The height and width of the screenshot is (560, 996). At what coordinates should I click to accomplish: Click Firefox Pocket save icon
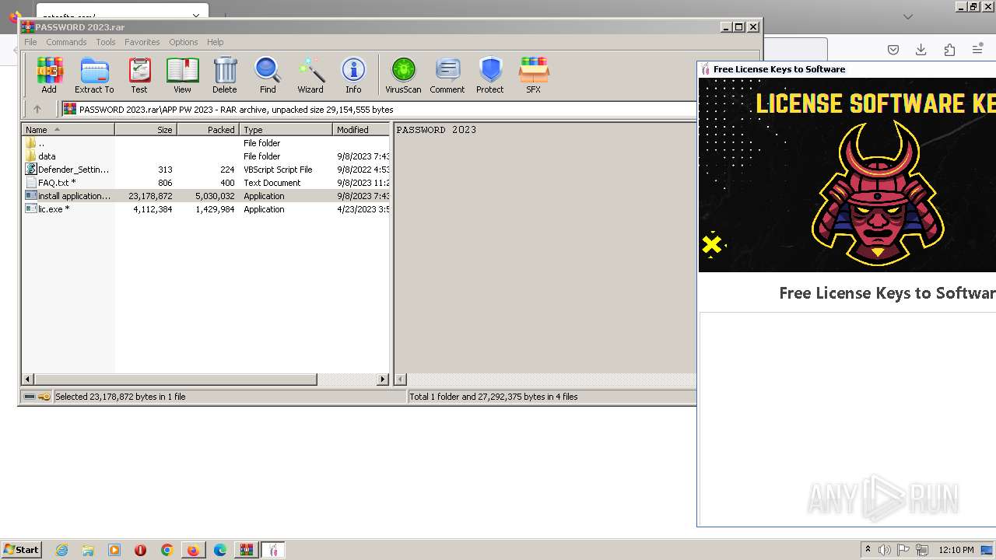(893, 50)
